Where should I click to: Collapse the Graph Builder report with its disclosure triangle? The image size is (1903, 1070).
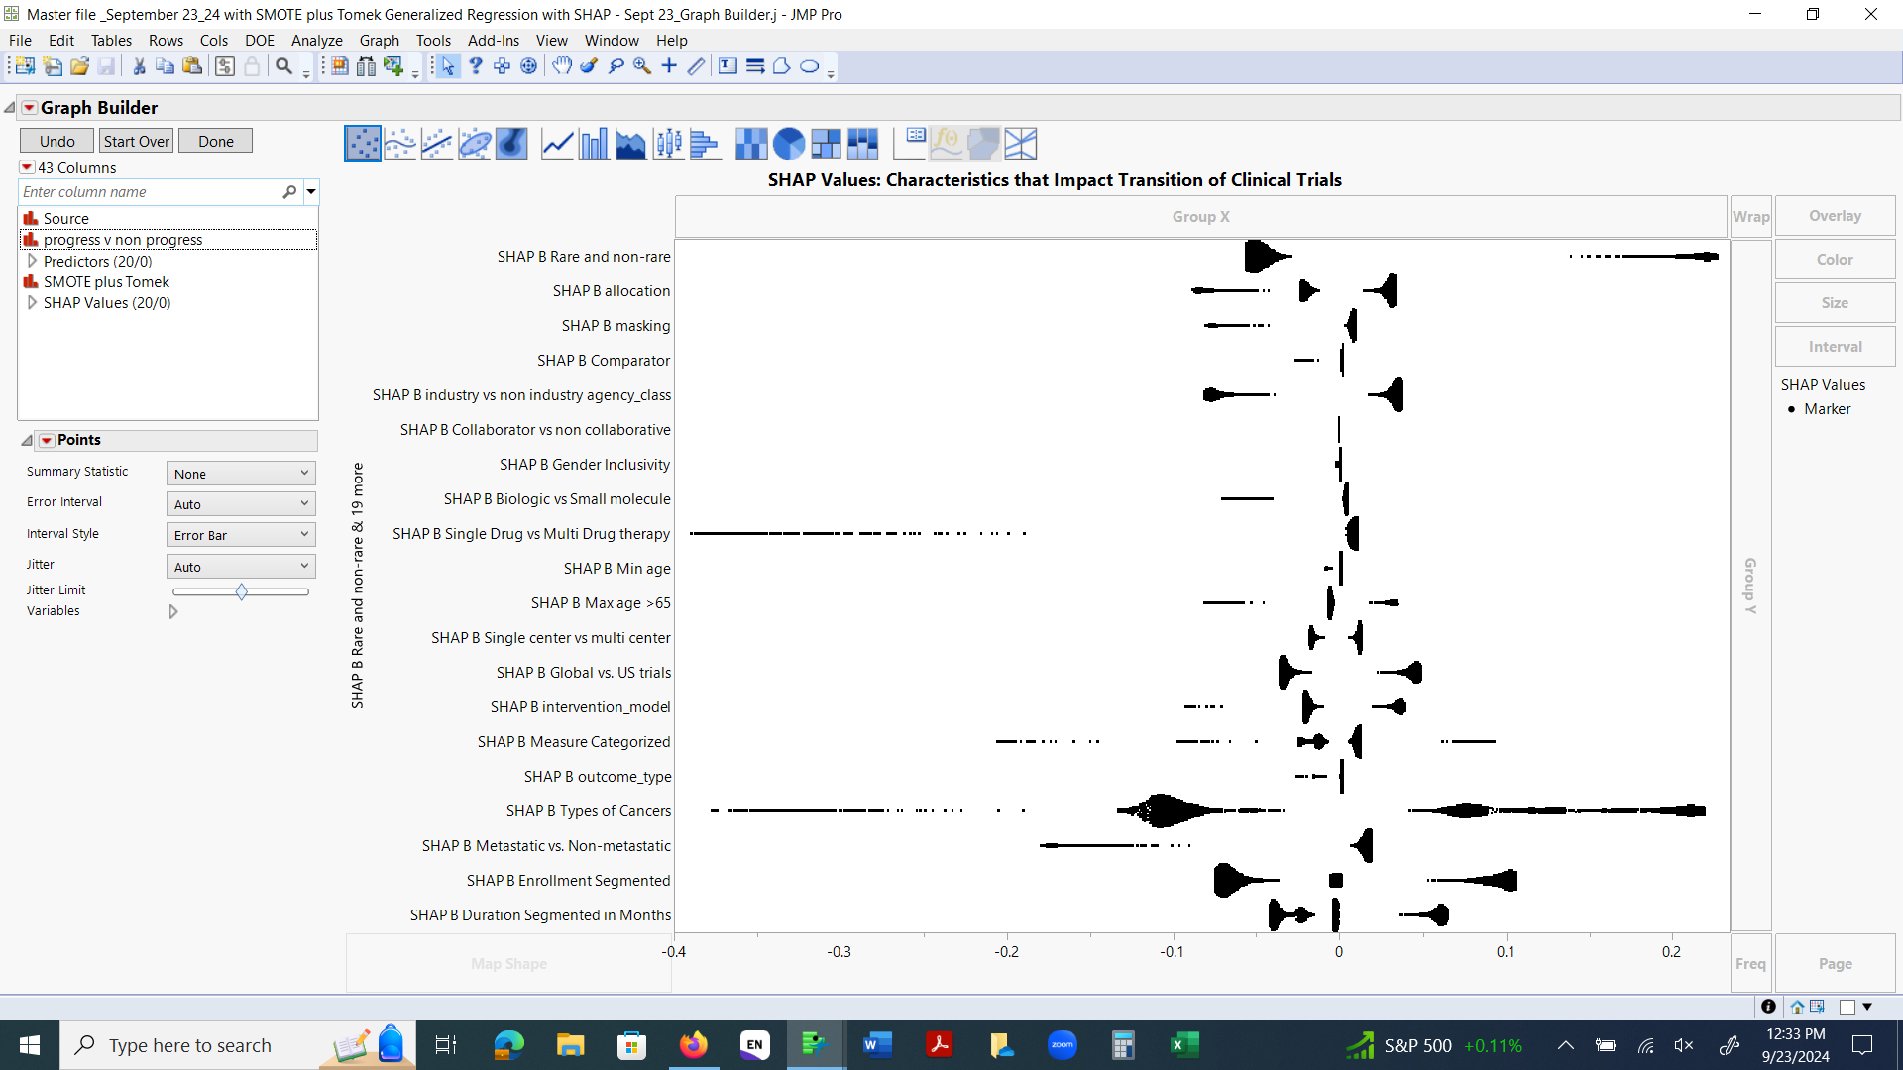[x=10, y=107]
